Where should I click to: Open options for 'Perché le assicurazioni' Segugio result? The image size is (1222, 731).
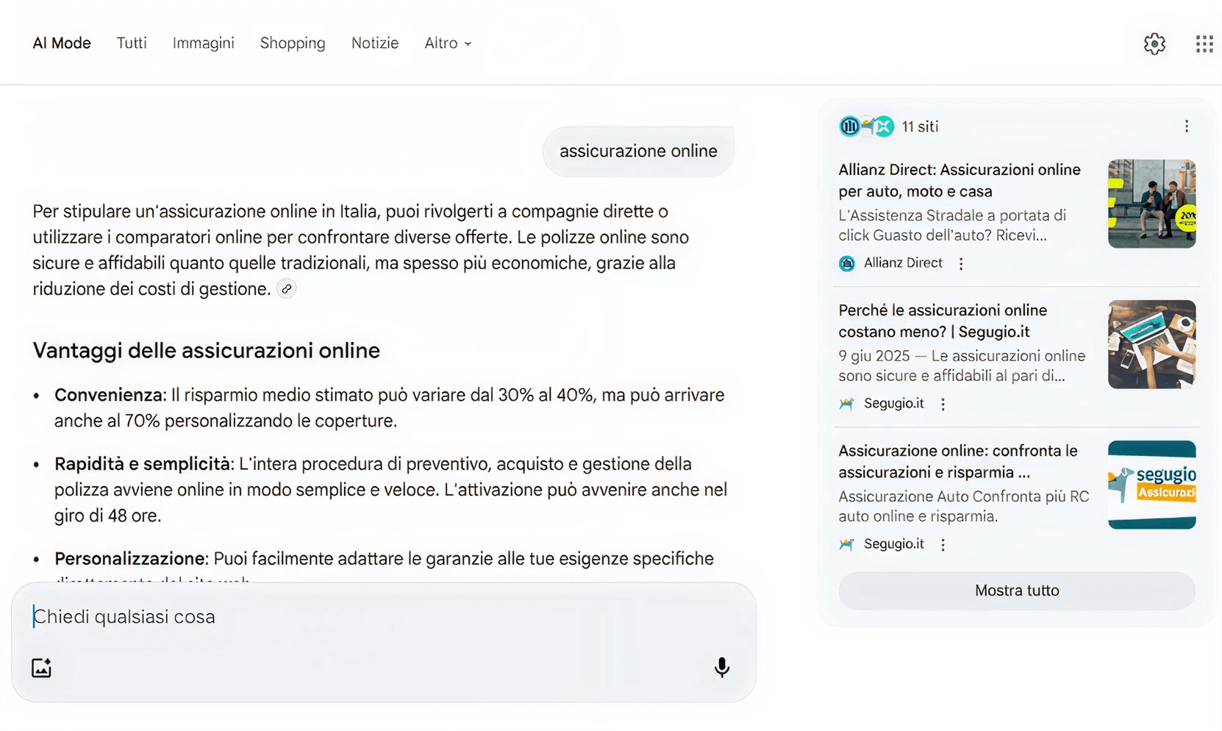[x=943, y=404]
